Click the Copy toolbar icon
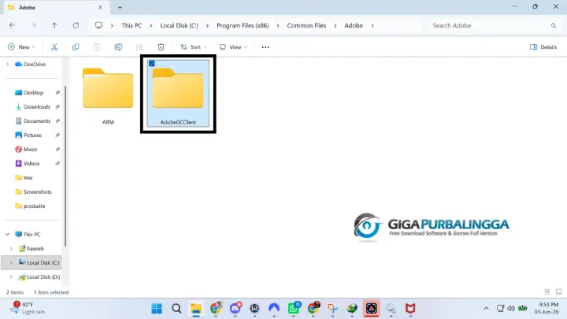This screenshot has height=319, width=567. [76, 47]
